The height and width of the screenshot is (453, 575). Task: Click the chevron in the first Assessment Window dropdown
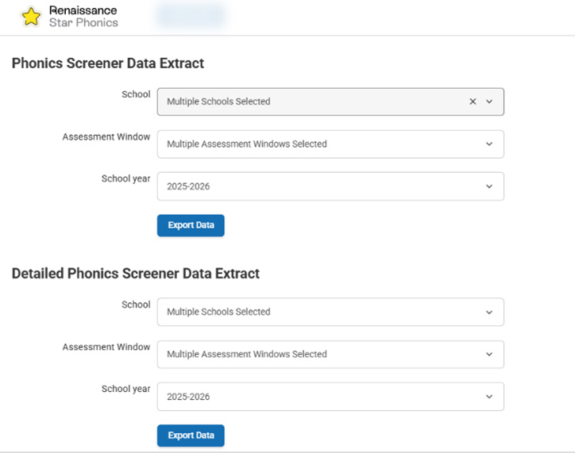[x=489, y=144]
